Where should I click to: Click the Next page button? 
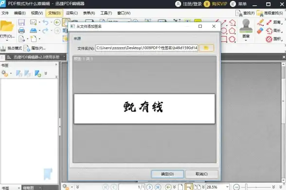pos(150,187)
